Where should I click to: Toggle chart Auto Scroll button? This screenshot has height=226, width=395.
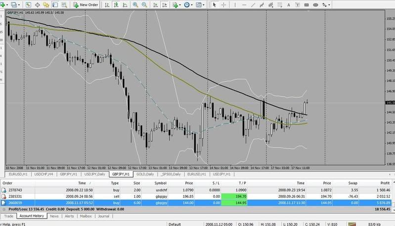tap(155, 4)
